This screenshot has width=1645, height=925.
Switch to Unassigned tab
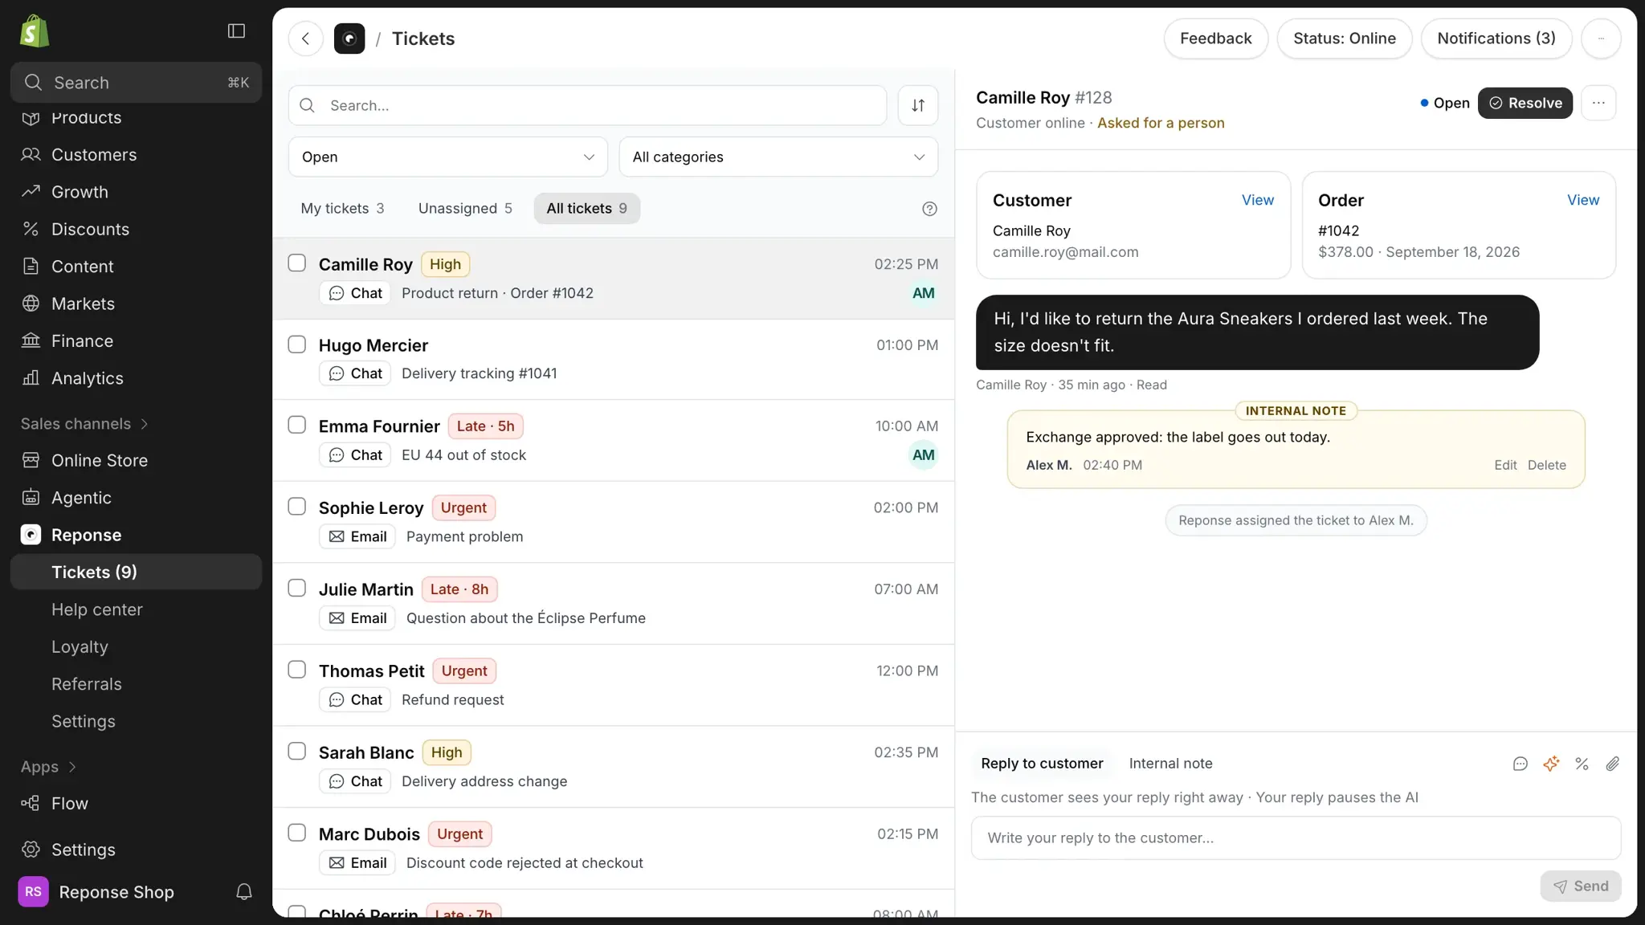[465, 209]
